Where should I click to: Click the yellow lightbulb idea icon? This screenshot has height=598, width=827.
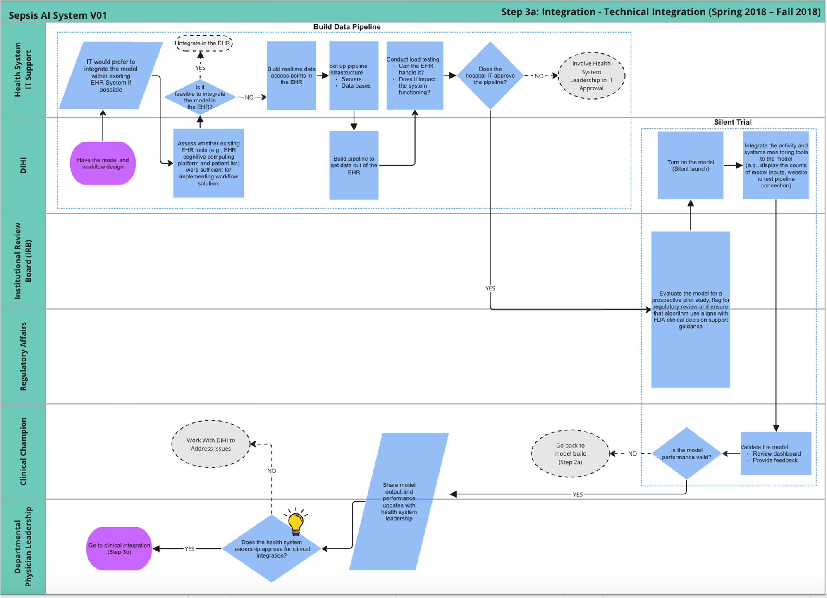click(x=296, y=522)
